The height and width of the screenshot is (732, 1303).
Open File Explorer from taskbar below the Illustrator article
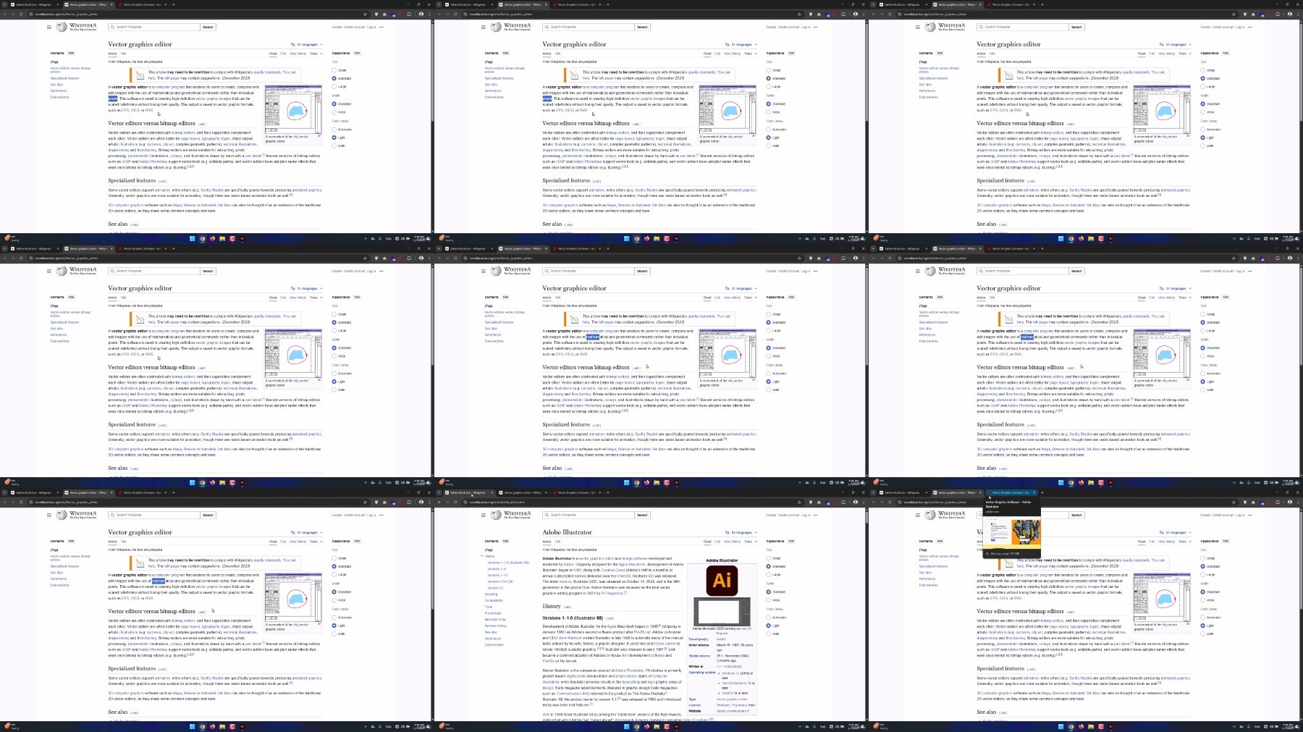coord(657,726)
